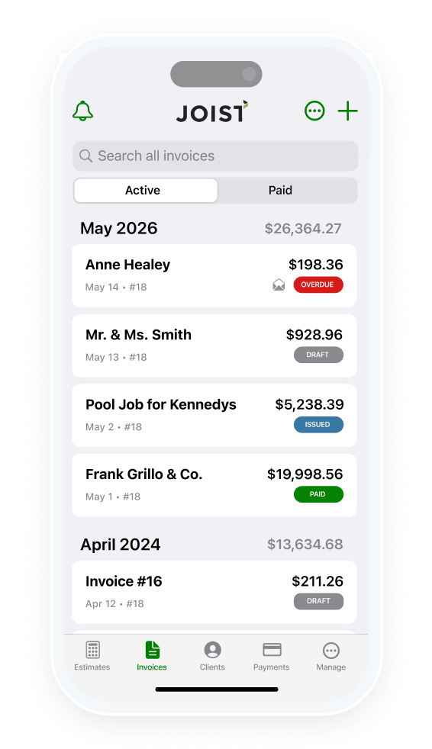Tap the plus icon to add invoice

[x=348, y=111]
